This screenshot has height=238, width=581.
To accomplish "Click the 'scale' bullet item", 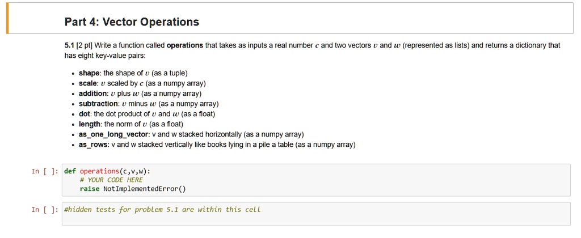I will click(x=142, y=83).
